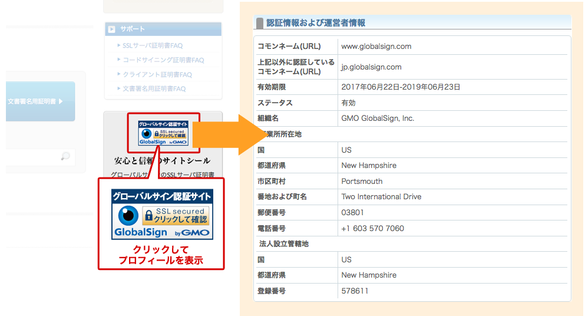Click the status value 有効
585x316 pixels.
[348, 103]
